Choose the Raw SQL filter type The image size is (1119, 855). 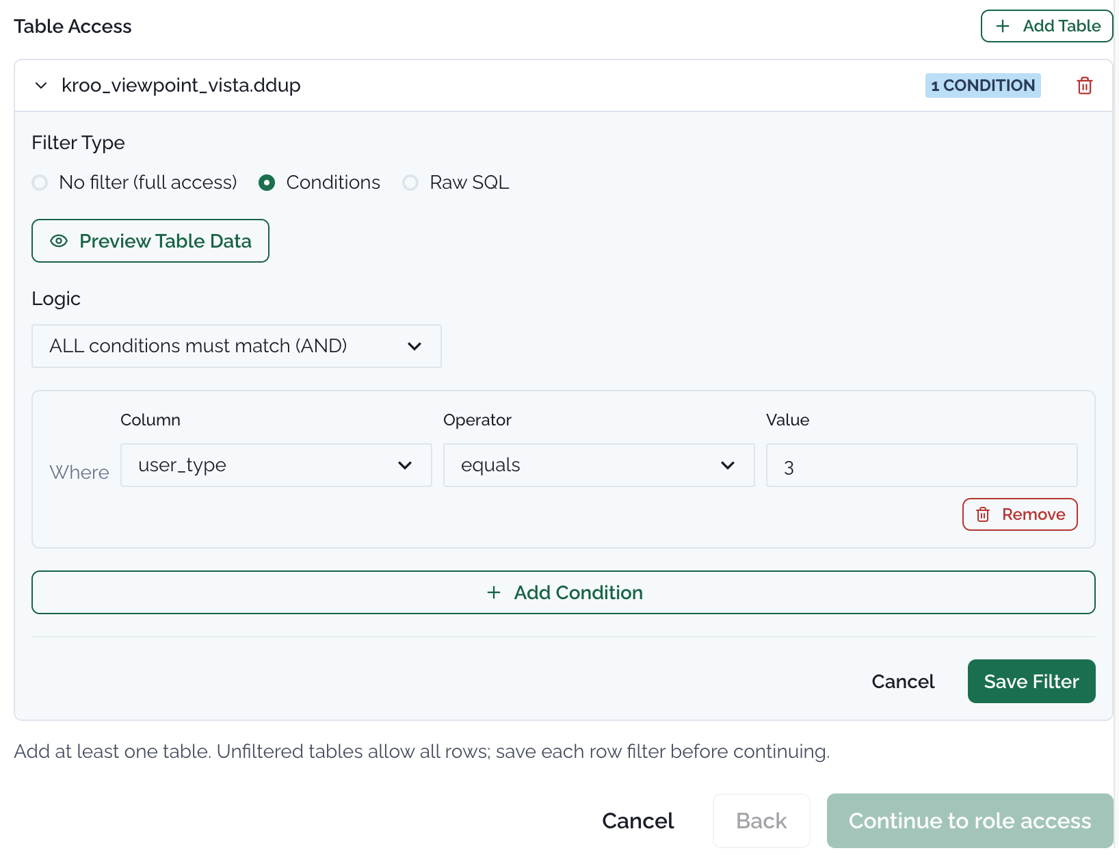click(x=410, y=183)
